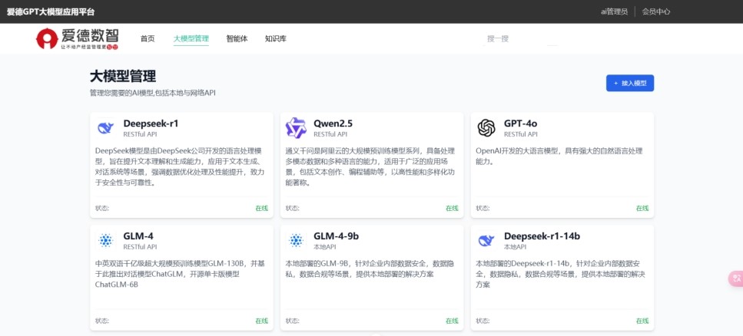Click 在线 status on Deepseek-r1-14b card

(642, 321)
